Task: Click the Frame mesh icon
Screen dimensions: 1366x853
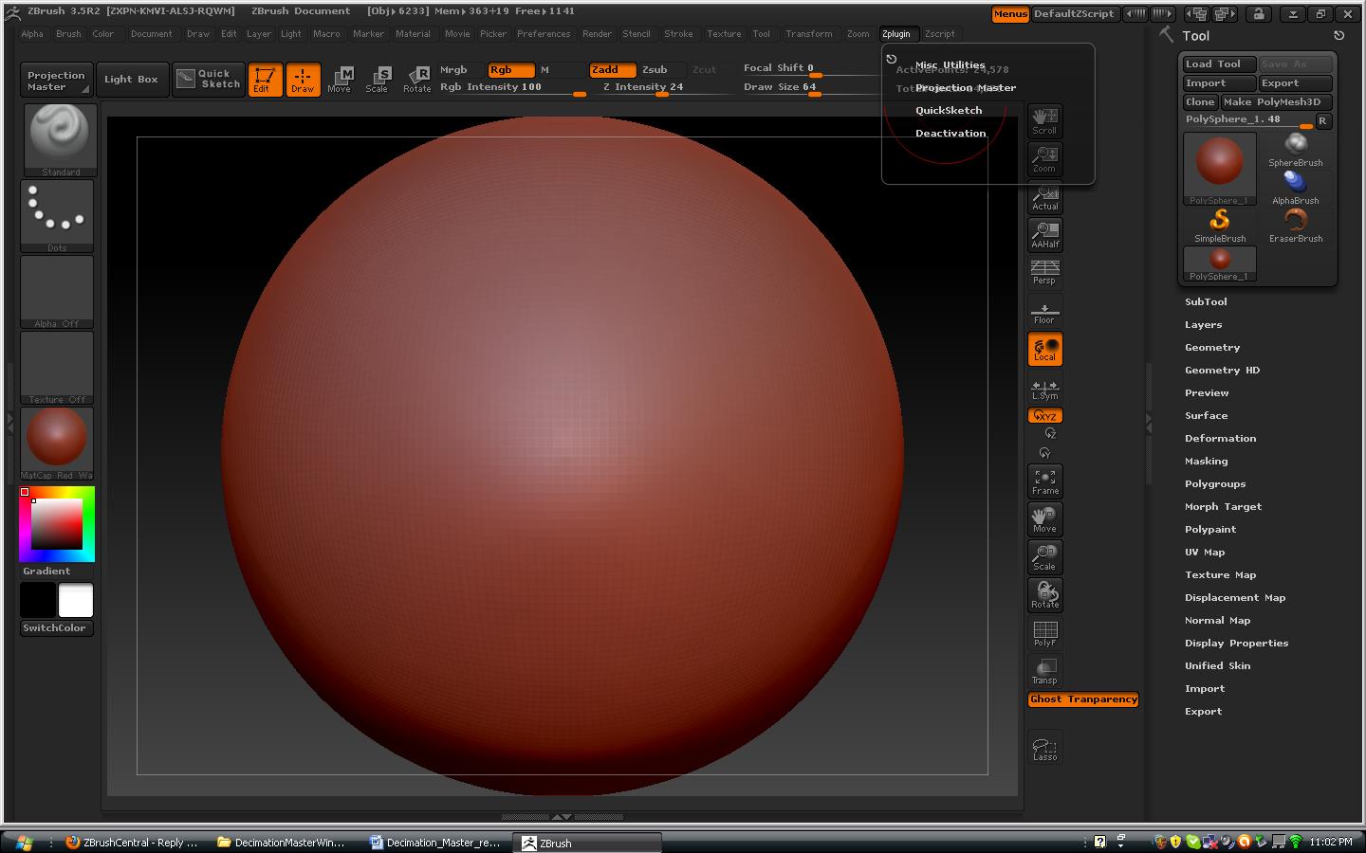Action: point(1044,481)
